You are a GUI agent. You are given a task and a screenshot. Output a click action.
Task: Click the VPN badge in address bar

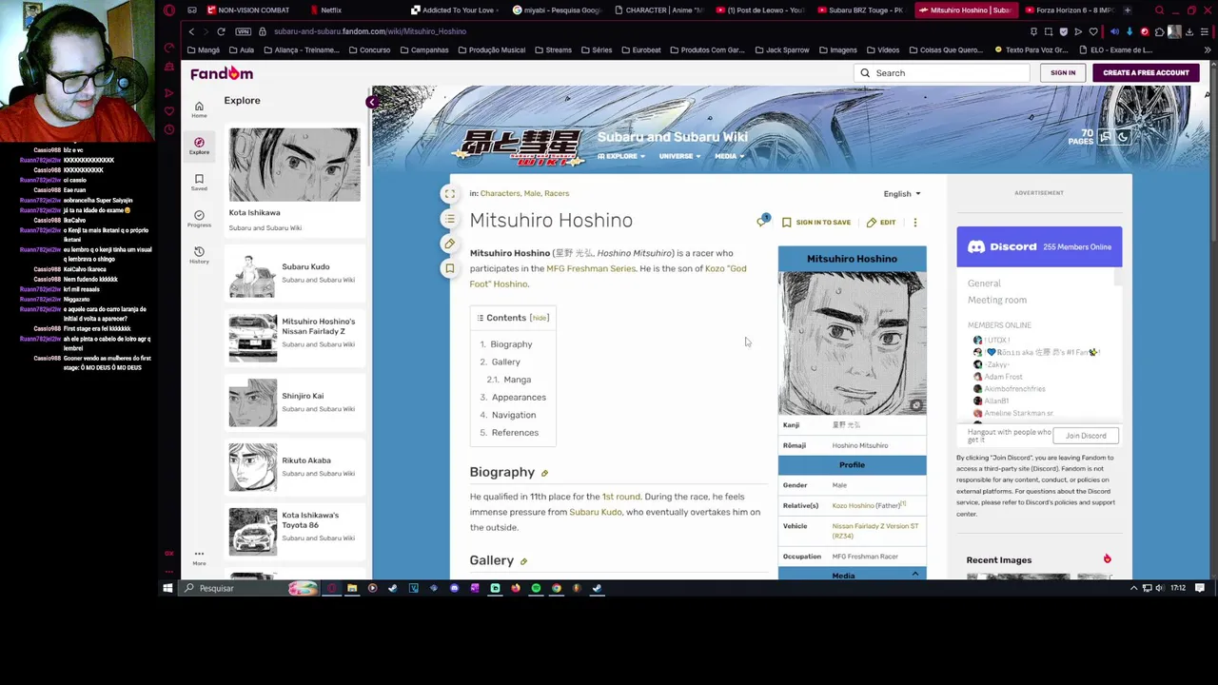(244, 31)
